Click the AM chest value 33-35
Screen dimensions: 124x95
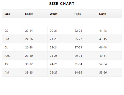29,72
